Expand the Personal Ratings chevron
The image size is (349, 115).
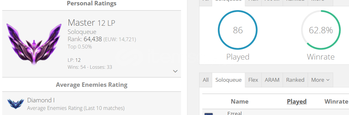(x=175, y=71)
